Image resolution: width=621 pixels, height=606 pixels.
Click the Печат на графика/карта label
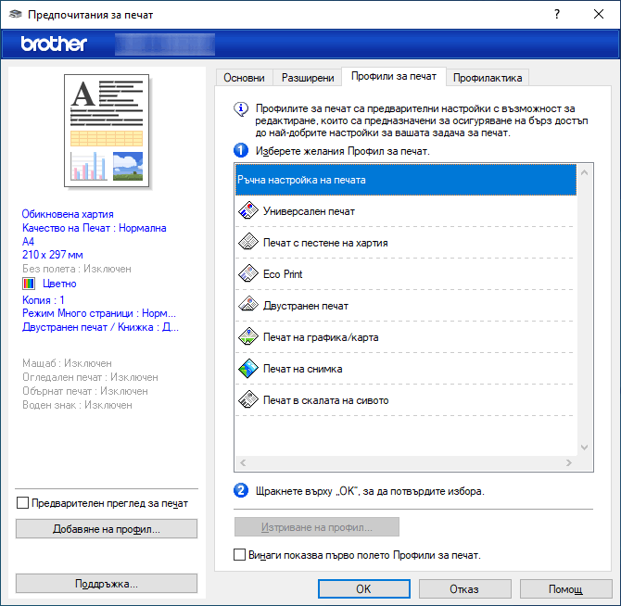click(x=321, y=337)
